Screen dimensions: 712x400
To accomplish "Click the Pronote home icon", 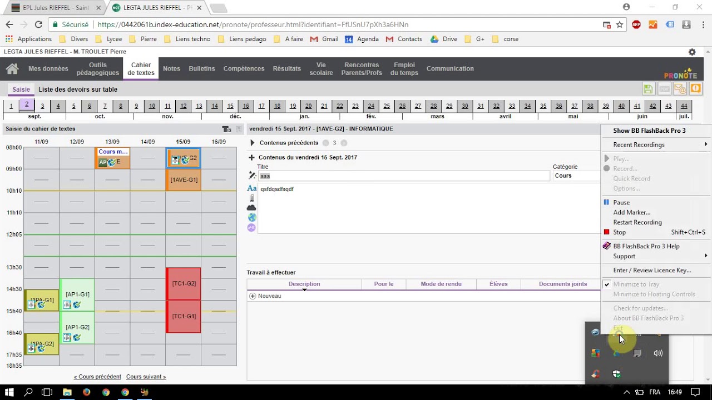I will (12, 69).
